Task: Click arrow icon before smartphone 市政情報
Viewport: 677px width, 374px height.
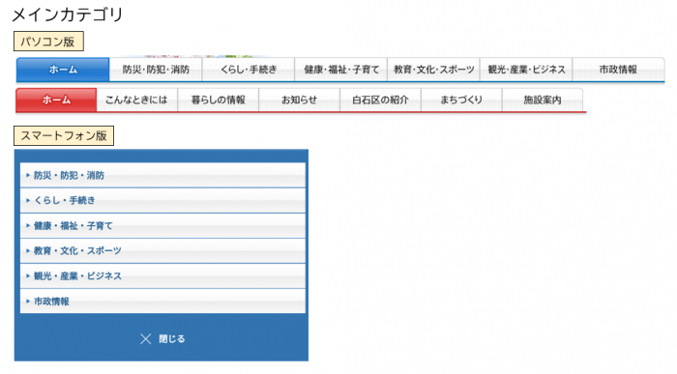Action: (x=28, y=302)
